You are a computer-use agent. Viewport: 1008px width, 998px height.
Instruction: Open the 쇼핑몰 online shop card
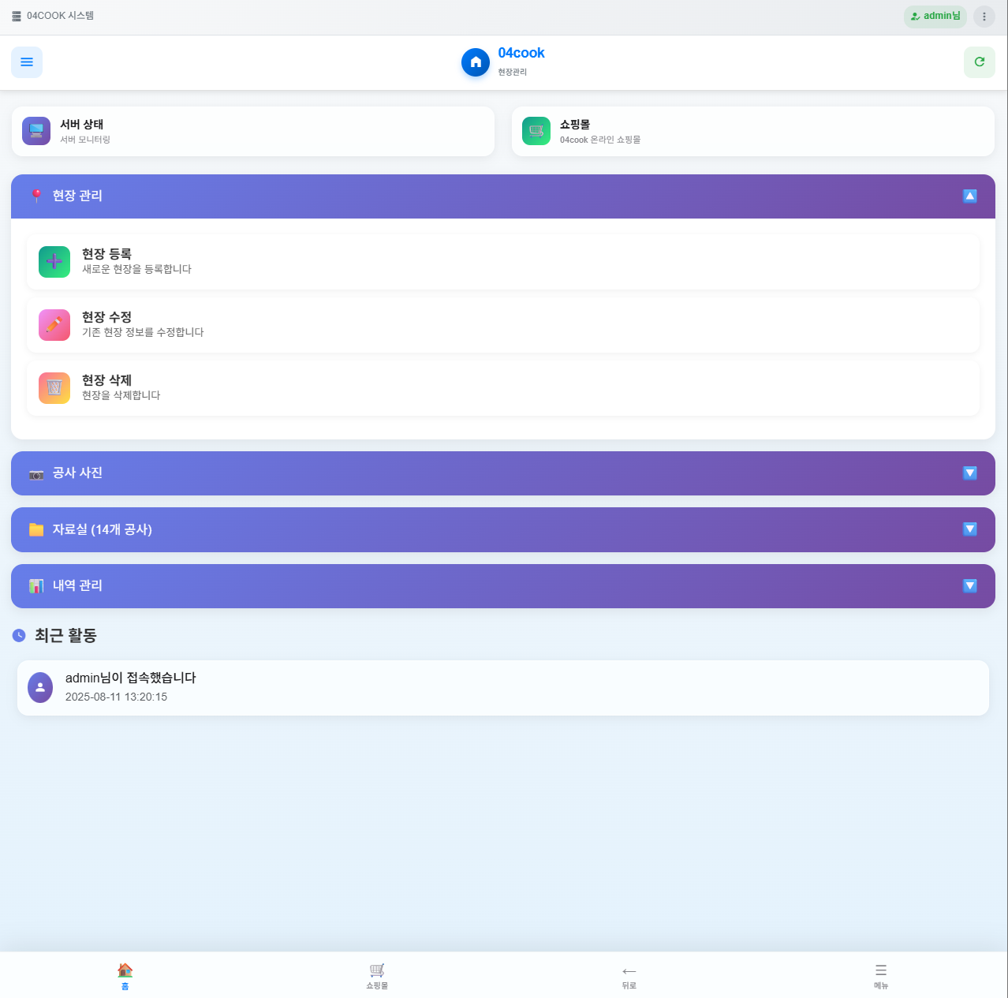pos(753,131)
